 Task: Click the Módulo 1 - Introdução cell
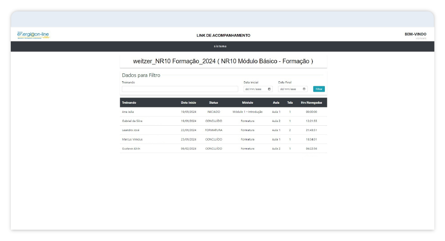247,112
